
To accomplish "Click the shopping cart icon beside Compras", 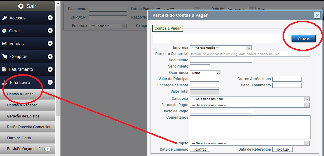I will (5, 56).
